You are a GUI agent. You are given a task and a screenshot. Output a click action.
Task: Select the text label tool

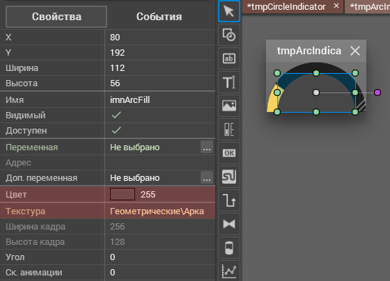[229, 82]
